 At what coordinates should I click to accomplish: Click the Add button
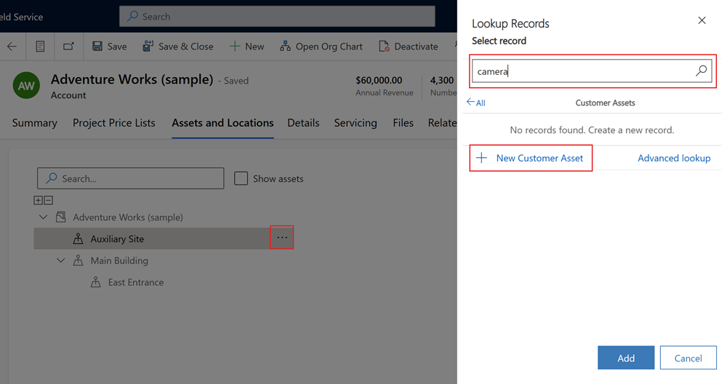[x=626, y=358]
